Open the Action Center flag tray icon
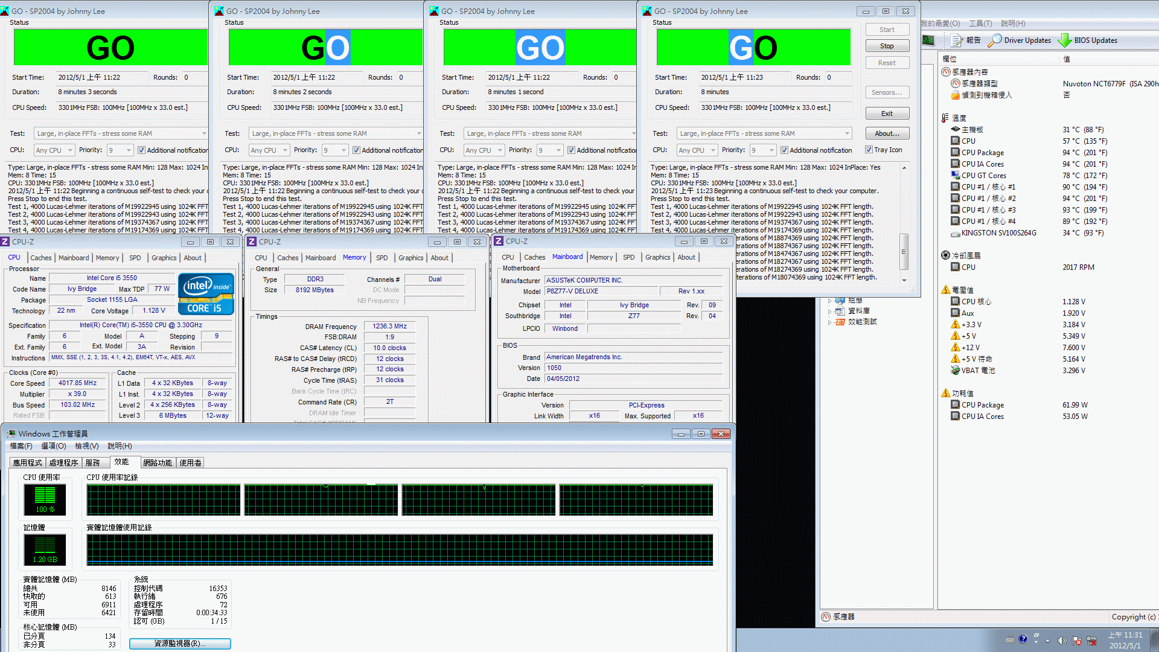The image size is (1159, 652). coord(1078,640)
